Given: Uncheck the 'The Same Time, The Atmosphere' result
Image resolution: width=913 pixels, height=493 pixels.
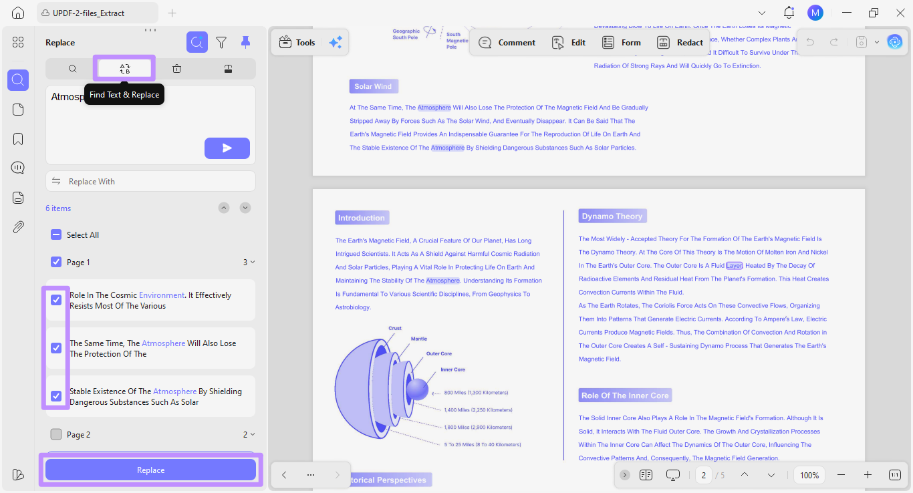Looking at the screenshot, I should click(56, 348).
